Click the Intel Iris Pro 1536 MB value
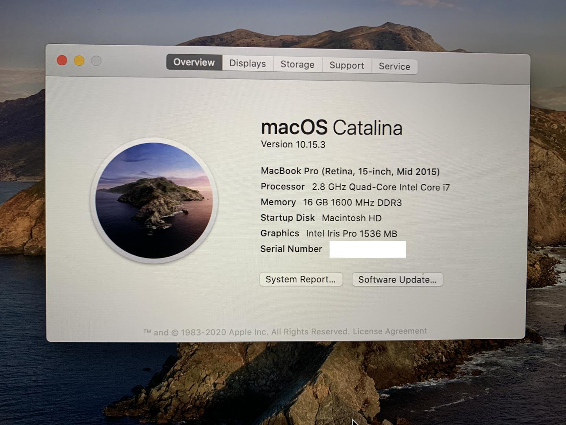The image size is (566, 425). (352, 233)
